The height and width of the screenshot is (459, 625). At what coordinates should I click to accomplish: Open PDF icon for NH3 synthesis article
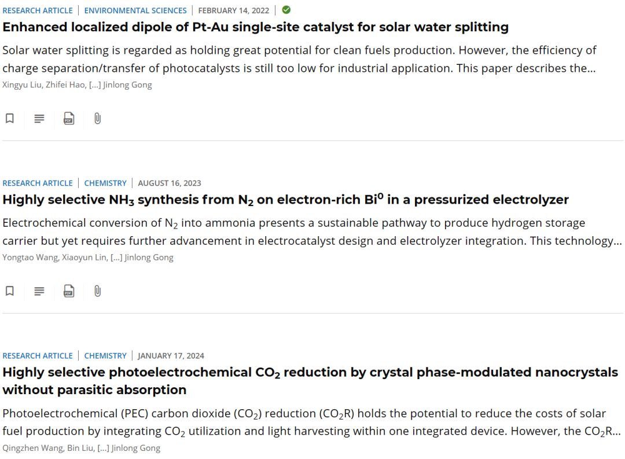(x=69, y=291)
